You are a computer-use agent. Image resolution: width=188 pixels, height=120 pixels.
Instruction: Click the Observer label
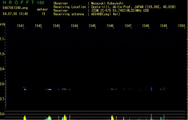pyautogui.click(x=61, y=3)
